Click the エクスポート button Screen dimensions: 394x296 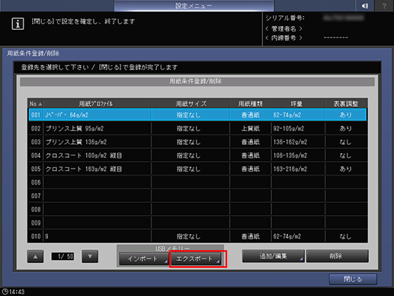click(x=196, y=259)
